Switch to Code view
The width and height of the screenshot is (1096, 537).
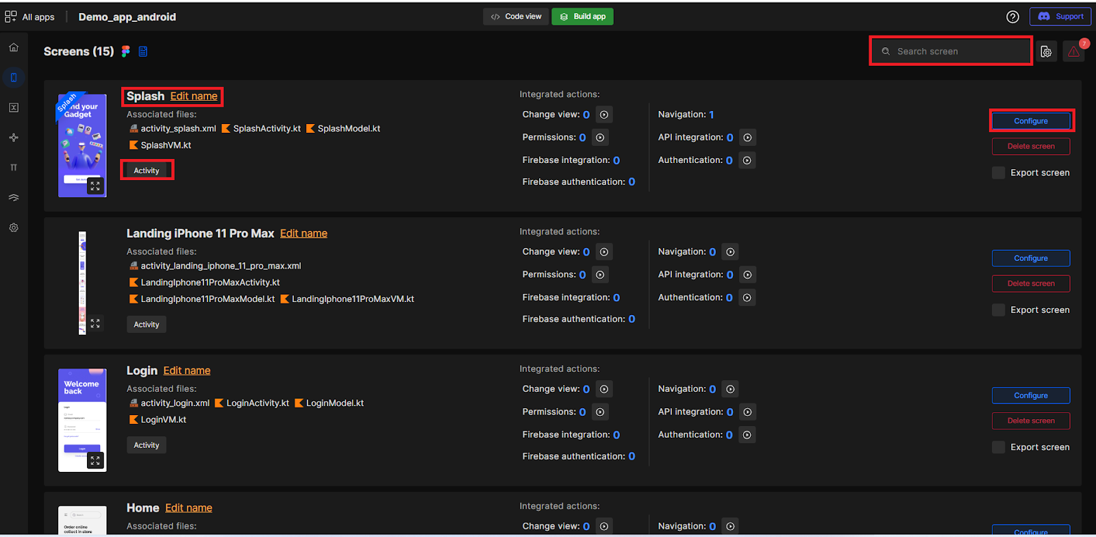coord(516,16)
